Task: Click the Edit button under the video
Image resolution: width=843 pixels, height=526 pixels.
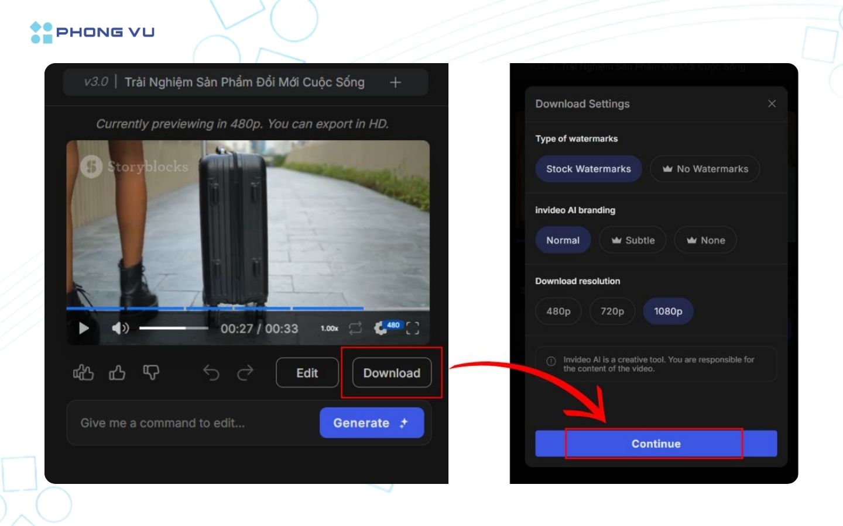Action: tap(307, 373)
